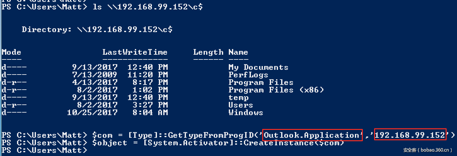The image size is (457, 156).
Task: Click the LastWriteTime column header
Action: (135, 52)
